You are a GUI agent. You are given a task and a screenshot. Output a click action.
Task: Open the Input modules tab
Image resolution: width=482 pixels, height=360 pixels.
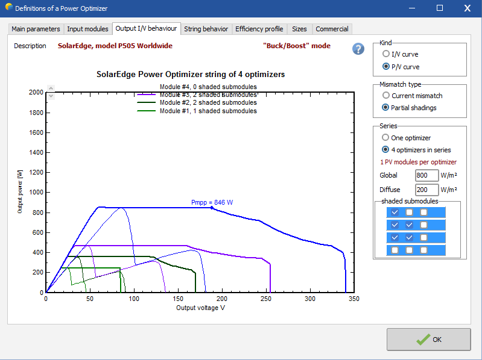(x=87, y=29)
